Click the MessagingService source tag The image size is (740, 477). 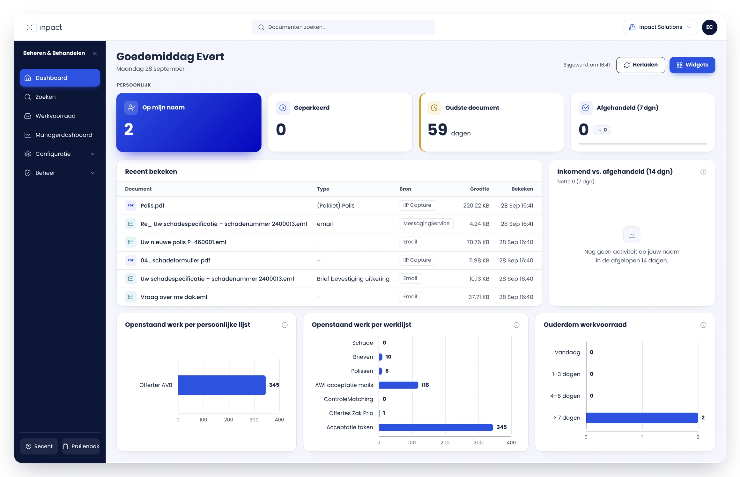[426, 224]
